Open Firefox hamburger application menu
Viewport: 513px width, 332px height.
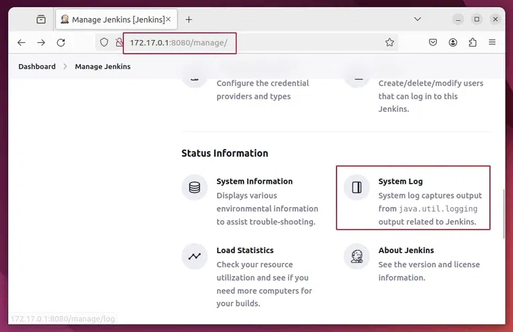[492, 42]
